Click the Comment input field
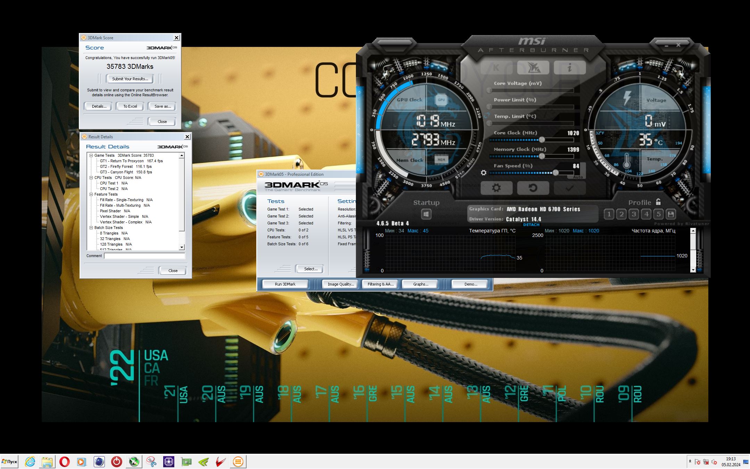This screenshot has height=469, width=750. pos(144,256)
